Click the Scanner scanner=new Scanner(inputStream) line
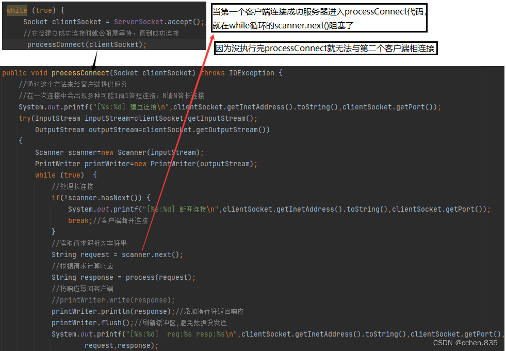 119,152
